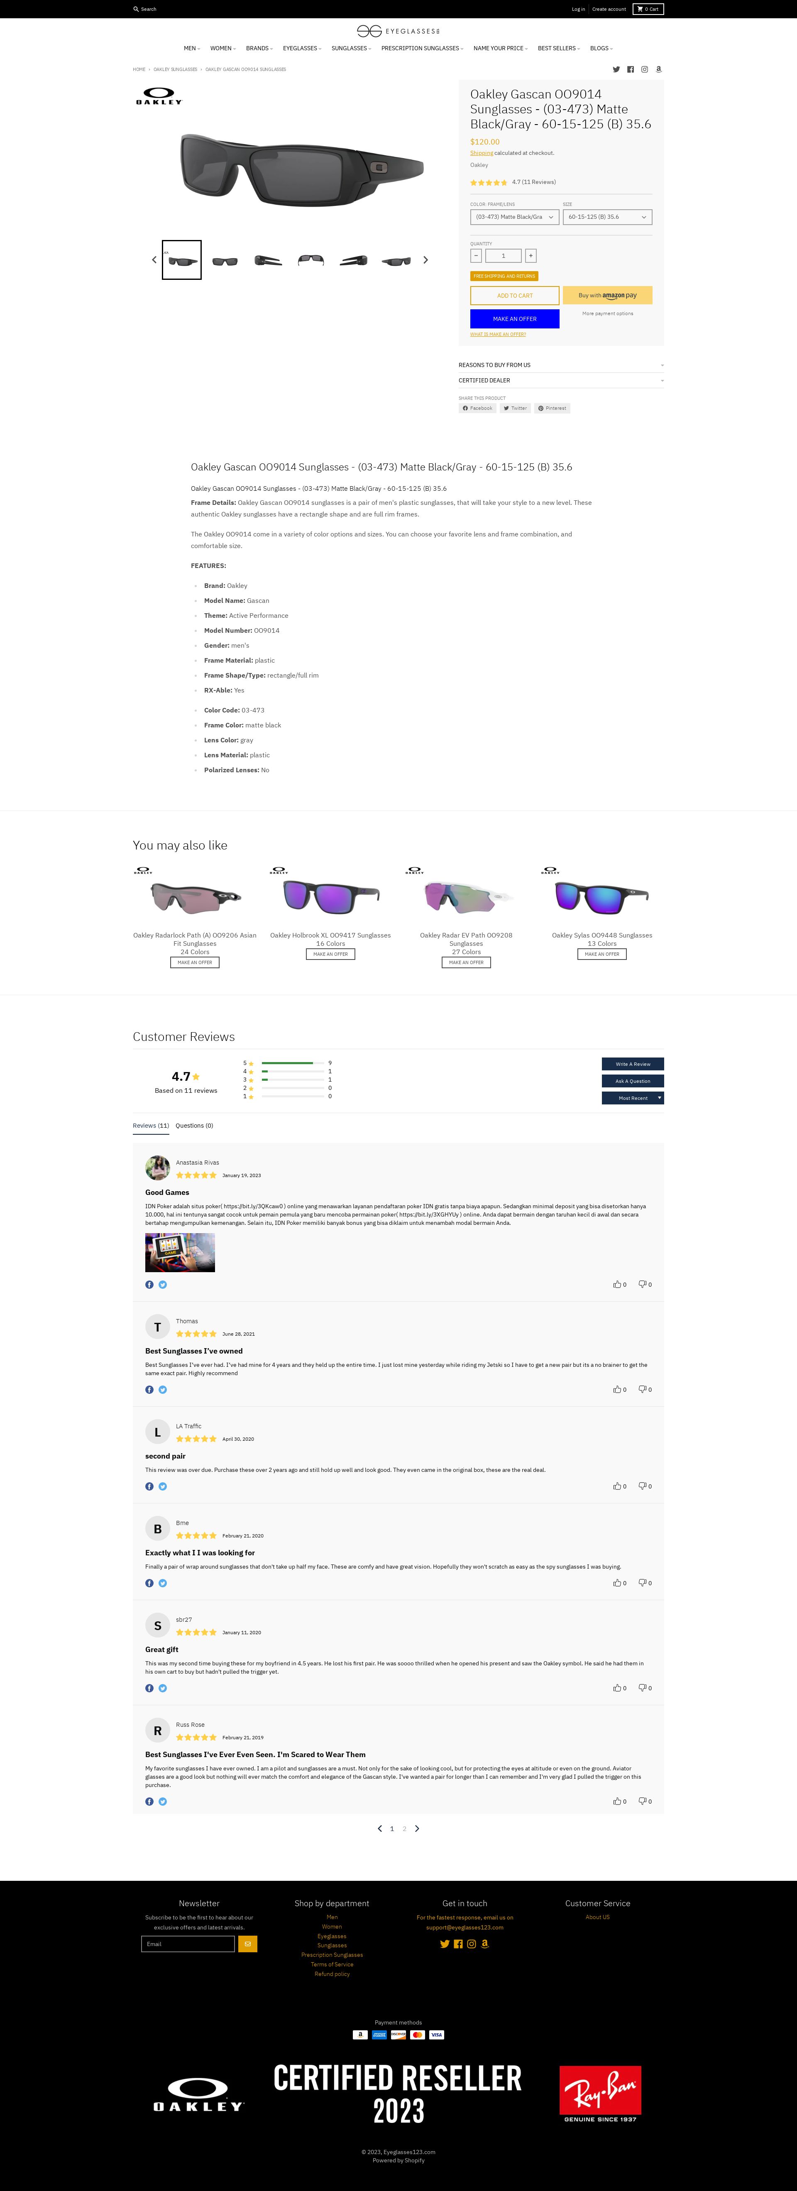Viewport: 797px width, 2191px height.
Task: Go to the next reviews page arrow
Action: pyautogui.click(x=417, y=1829)
